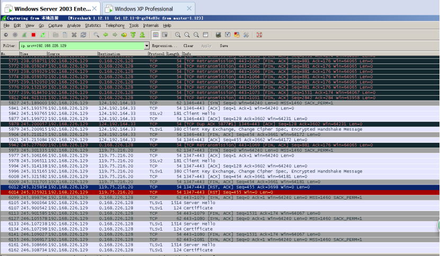Select packet 5878 TCP Dup ACK row
Viewport: 440px width, 256px height.
pyautogui.click(x=220, y=124)
